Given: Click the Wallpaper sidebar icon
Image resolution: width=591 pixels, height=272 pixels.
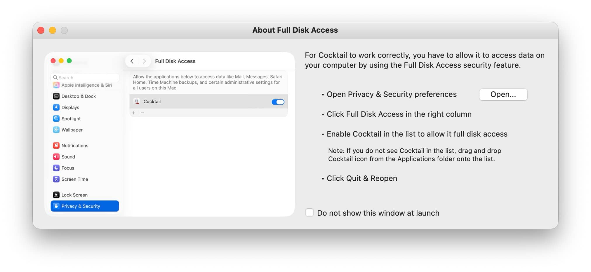Looking at the screenshot, I should click(x=56, y=130).
